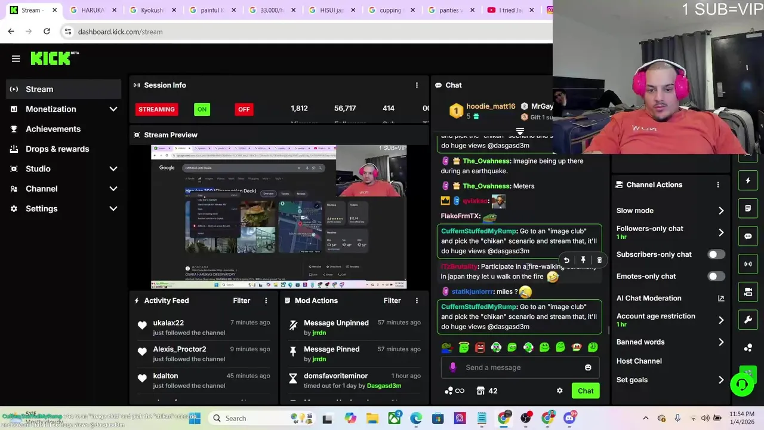764x430 pixels.
Task: Open Achievements in the sidebar
Action: pos(64,129)
